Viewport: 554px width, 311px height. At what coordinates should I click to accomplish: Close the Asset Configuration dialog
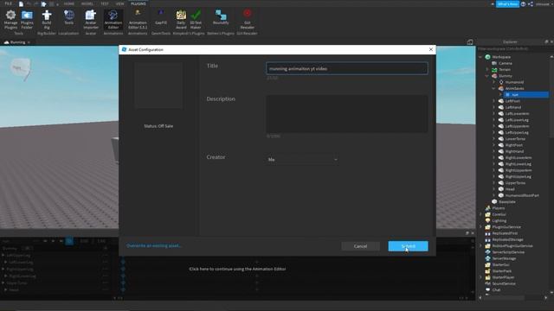pos(431,50)
